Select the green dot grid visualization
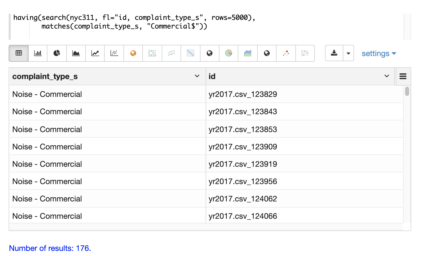Image resolution: width=426 pixels, height=256 pixels. pos(152,53)
